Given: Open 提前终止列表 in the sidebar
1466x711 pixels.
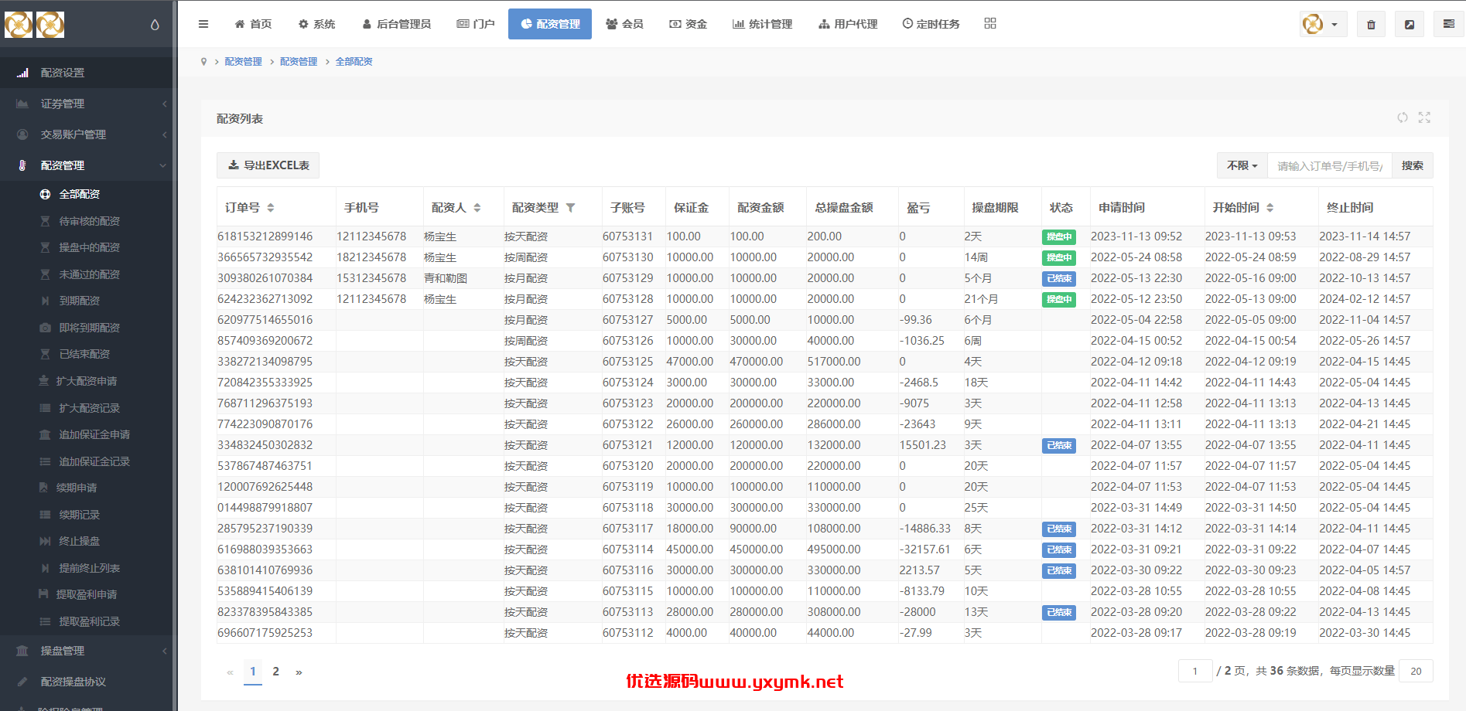Looking at the screenshot, I should click(x=90, y=568).
